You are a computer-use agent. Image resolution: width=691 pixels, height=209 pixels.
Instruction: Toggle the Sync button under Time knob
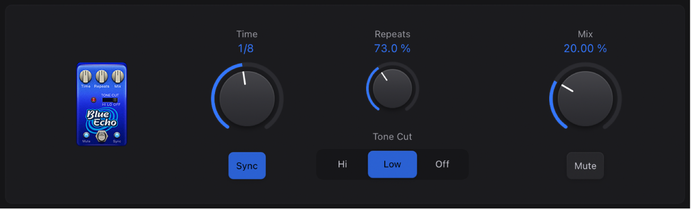pyautogui.click(x=247, y=166)
